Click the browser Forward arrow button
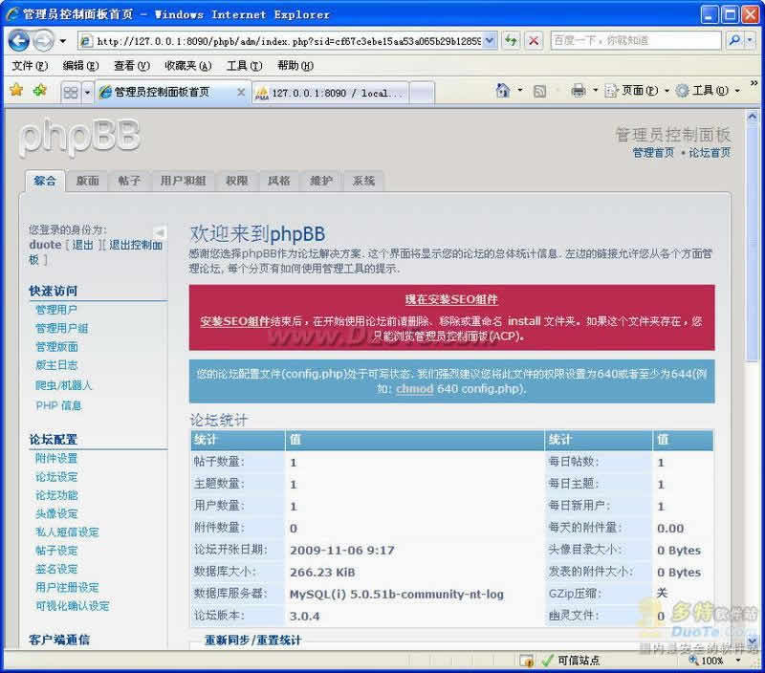Screen dimensions: 765x673 [43, 41]
